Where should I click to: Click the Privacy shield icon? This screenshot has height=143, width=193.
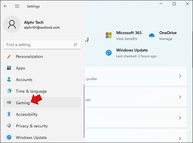(x=9, y=126)
